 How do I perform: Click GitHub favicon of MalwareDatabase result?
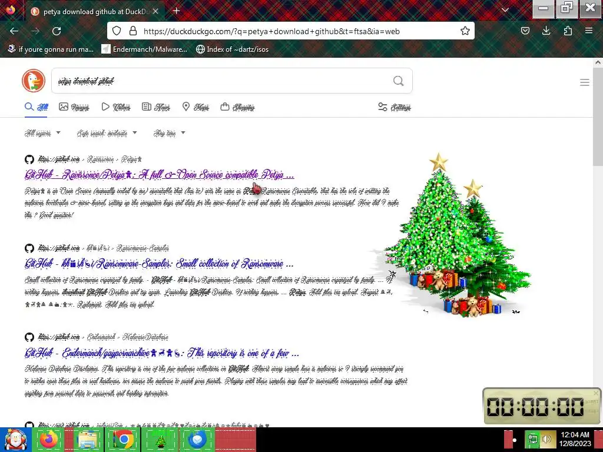(x=29, y=337)
